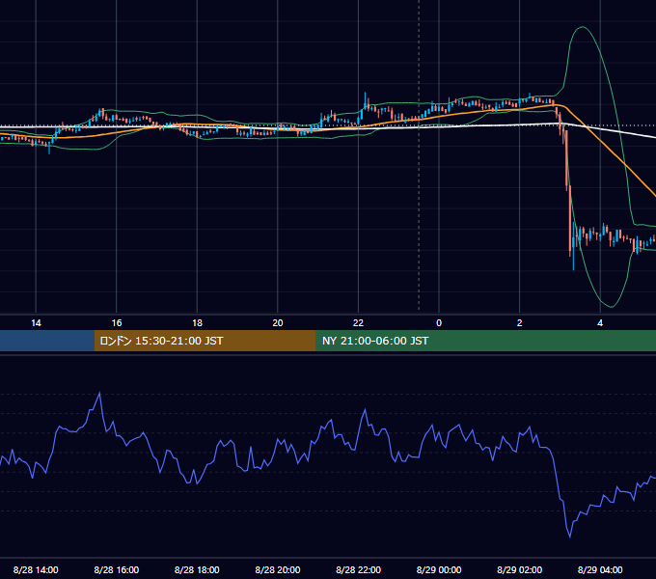656x579 pixels.
Task: Click the 0 hour axis label
Action: point(439,323)
